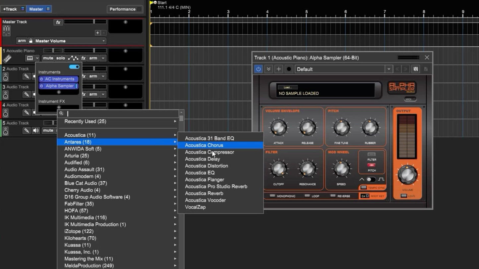Click the speaker icon on Audio Track 5
479x269 pixels.
pos(36,130)
